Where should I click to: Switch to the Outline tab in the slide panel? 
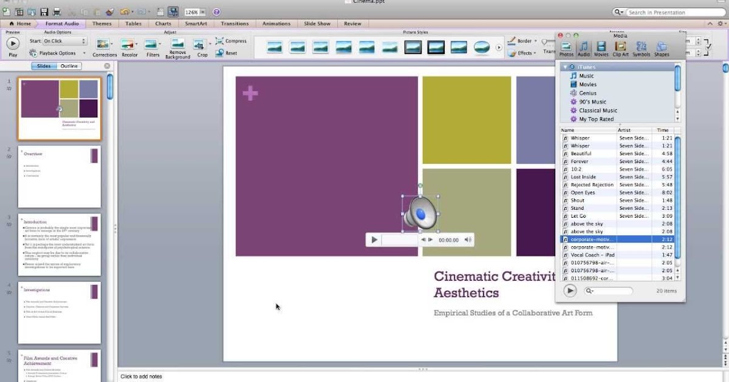tap(69, 65)
